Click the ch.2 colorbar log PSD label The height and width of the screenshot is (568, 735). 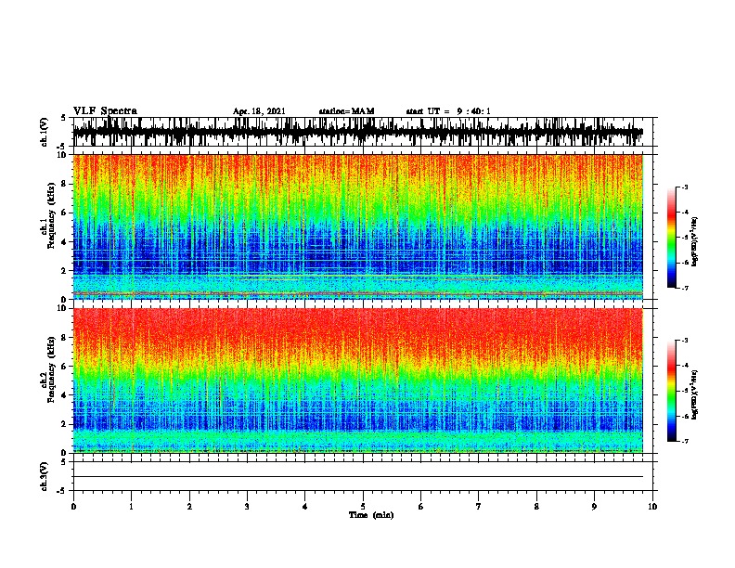click(694, 394)
